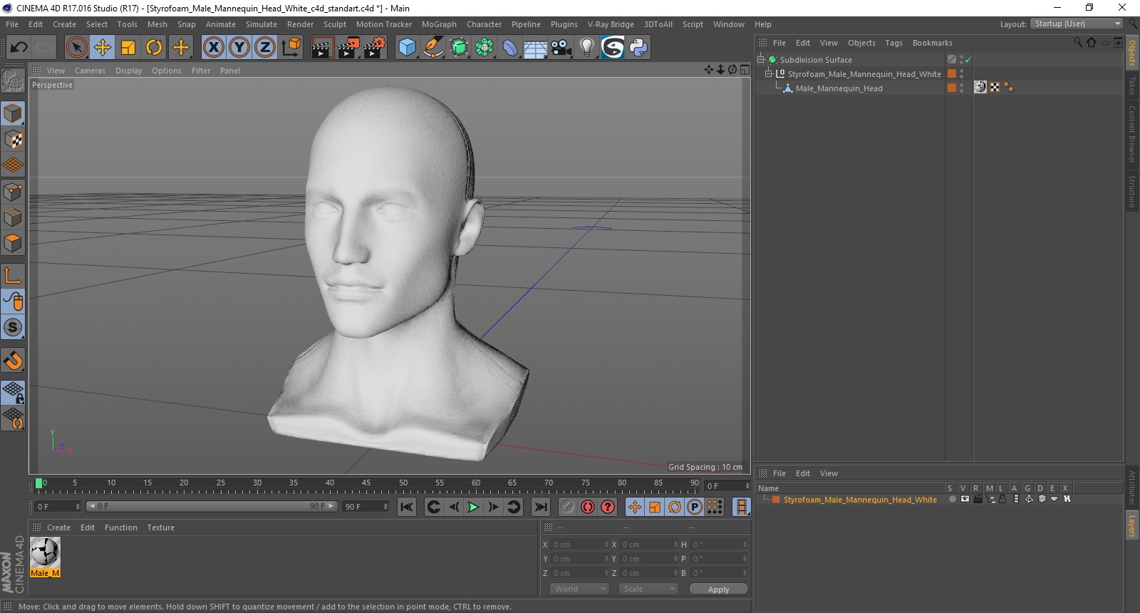This screenshot has height=613, width=1140.
Task: Collapse Styrofoam_Male_Mannequin_Head_White tree node
Action: point(769,73)
